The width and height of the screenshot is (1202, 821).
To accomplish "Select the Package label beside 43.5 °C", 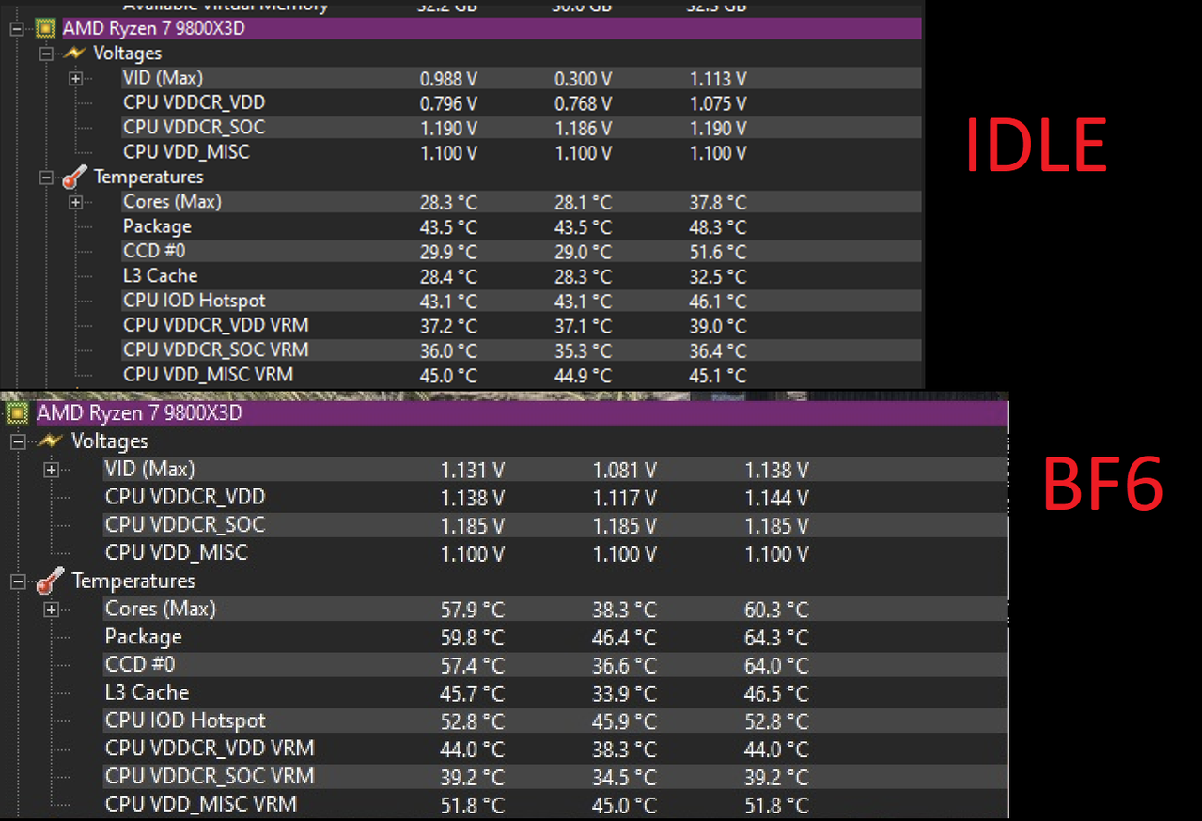I will click(157, 226).
